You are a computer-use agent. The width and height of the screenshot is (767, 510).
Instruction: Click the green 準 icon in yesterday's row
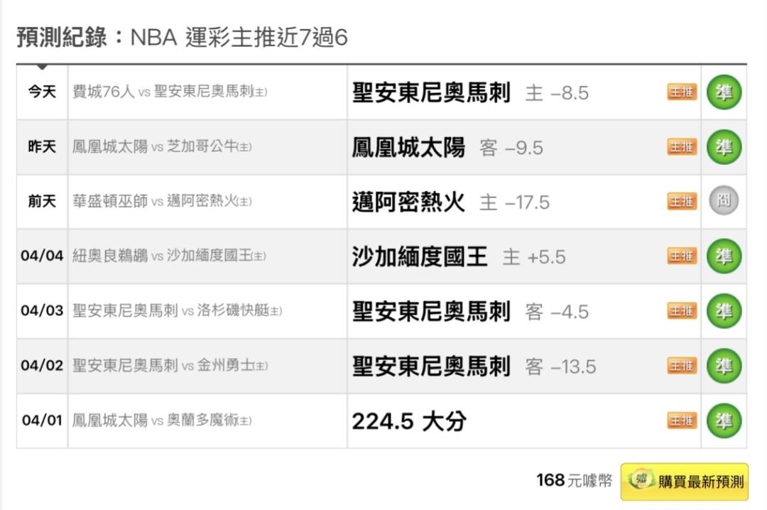[724, 147]
